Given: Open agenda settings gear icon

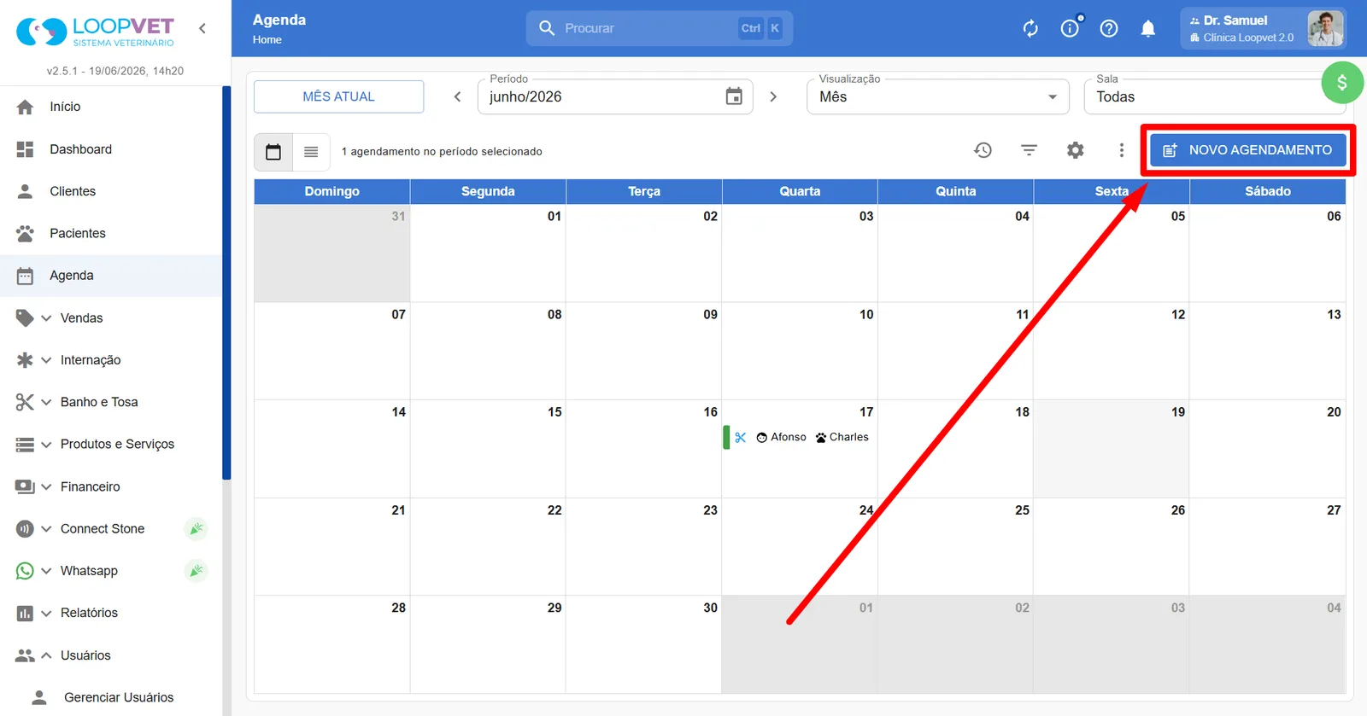Looking at the screenshot, I should click(1075, 150).
